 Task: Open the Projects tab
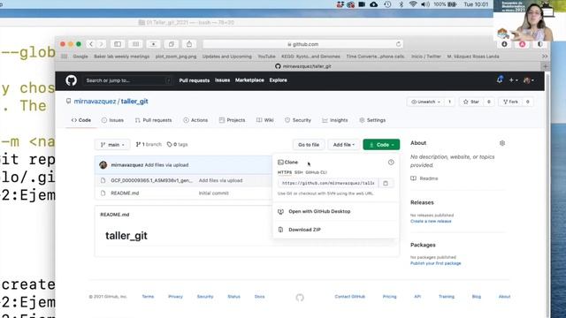click(232, 120)
